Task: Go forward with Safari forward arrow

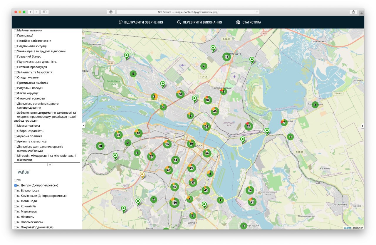Action: 36,12
